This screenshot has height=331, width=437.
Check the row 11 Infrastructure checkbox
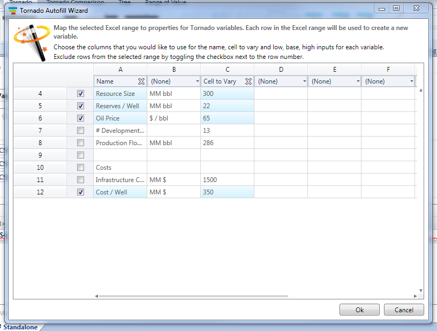point(80,180)
